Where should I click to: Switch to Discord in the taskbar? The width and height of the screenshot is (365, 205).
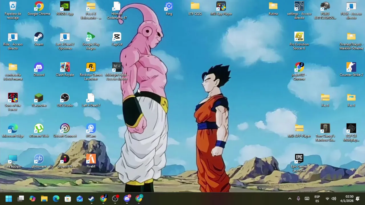[127, 198]
